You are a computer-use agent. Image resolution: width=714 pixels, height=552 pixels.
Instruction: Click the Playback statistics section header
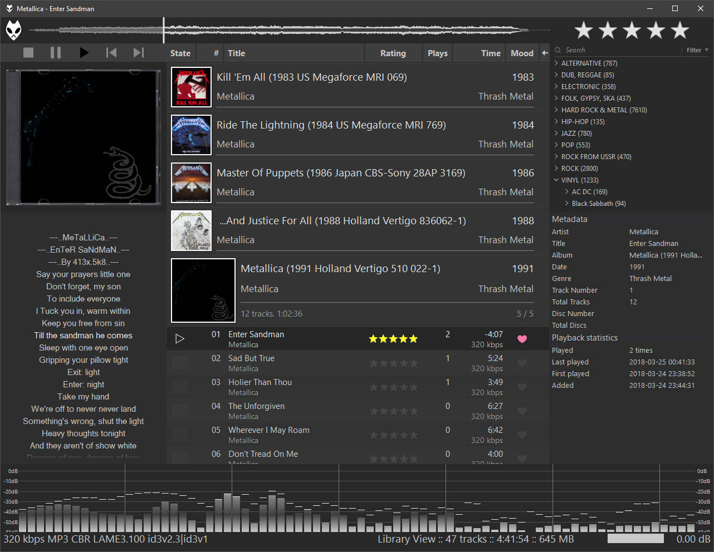pos(584,338)
